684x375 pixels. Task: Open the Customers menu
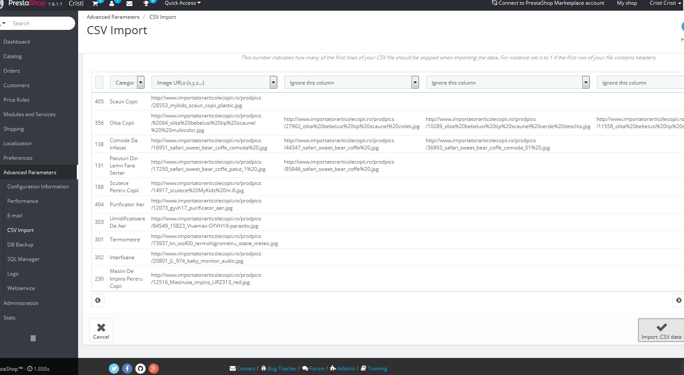(16, 85)
